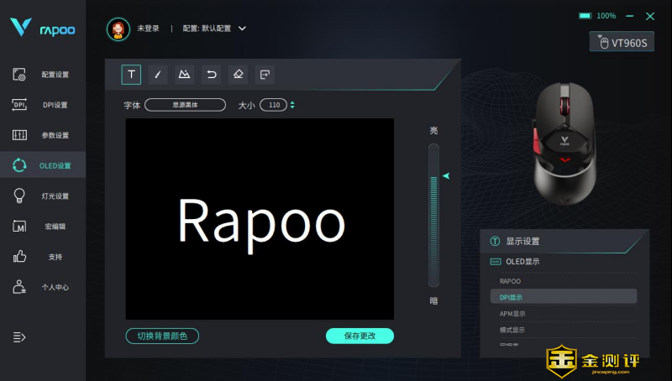Open the 字体 font selection box
The width and height of the screenshot is (672, 381).
[x=185, y=105]
